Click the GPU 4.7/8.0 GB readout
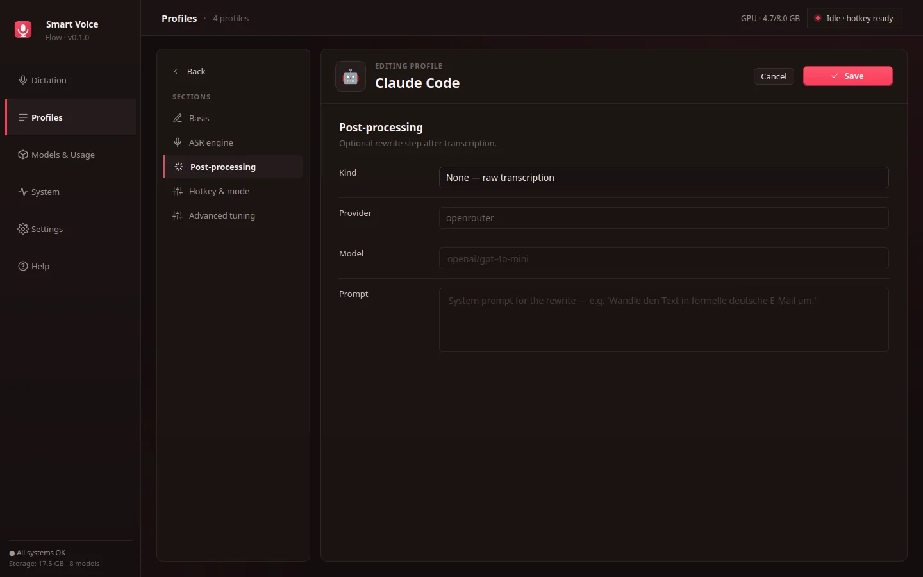Image resolution: width=923 pixels, height=577 pixels. click(x=770, y=18)
